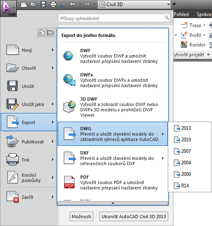The image size is (212, 226).
Task: Click the Profil ribbon tool
Action: click(191, 35)
